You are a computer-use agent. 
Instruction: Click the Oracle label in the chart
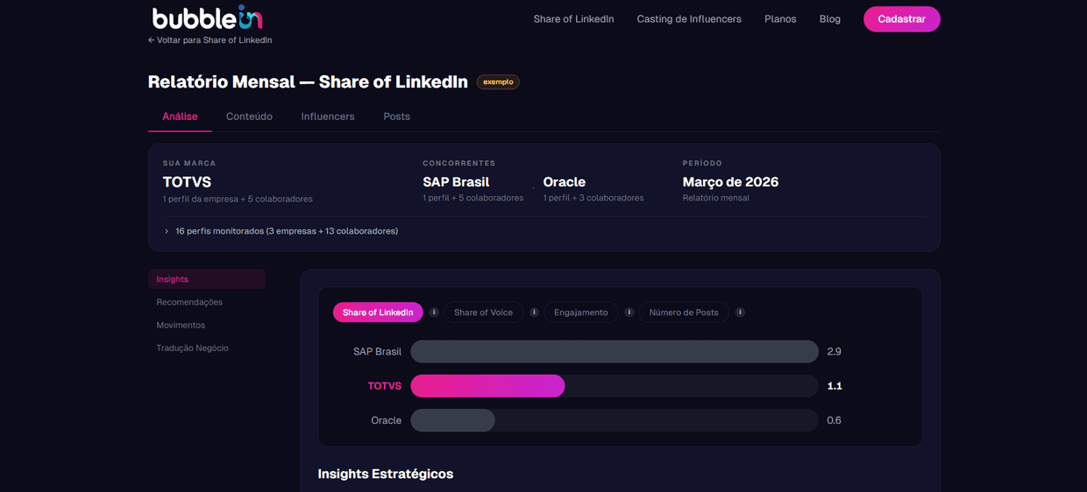(x=386, y=420)
